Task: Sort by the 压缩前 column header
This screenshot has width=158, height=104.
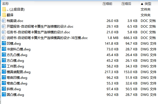Action: pyautogui.click(x=107, y=4)
